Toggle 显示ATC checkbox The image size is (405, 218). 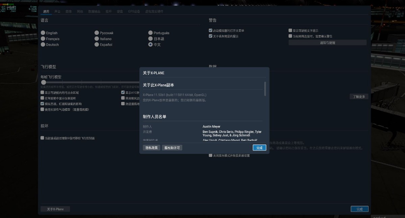tap(123, 92)
